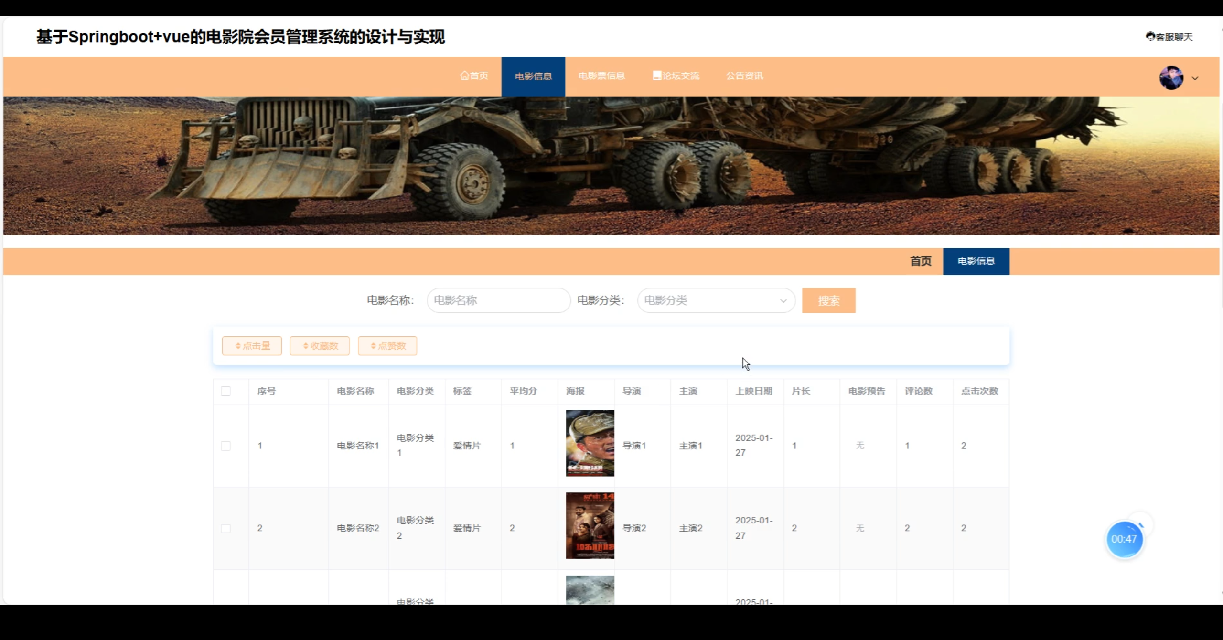Open the 电影票信息 menu item
This screenshot has width=1223, height=640.
coord(601,76)
